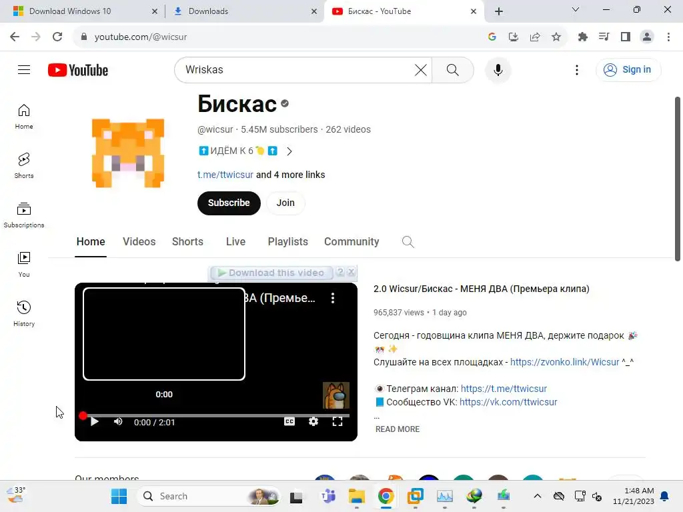Screen dimensions: 683x512
Task: Switch to the Downloads tab
Action: pos(244,11)
